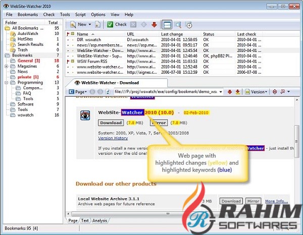Open the New button dropdown arrow
This screenshot has height=235, width=303.
90,25
